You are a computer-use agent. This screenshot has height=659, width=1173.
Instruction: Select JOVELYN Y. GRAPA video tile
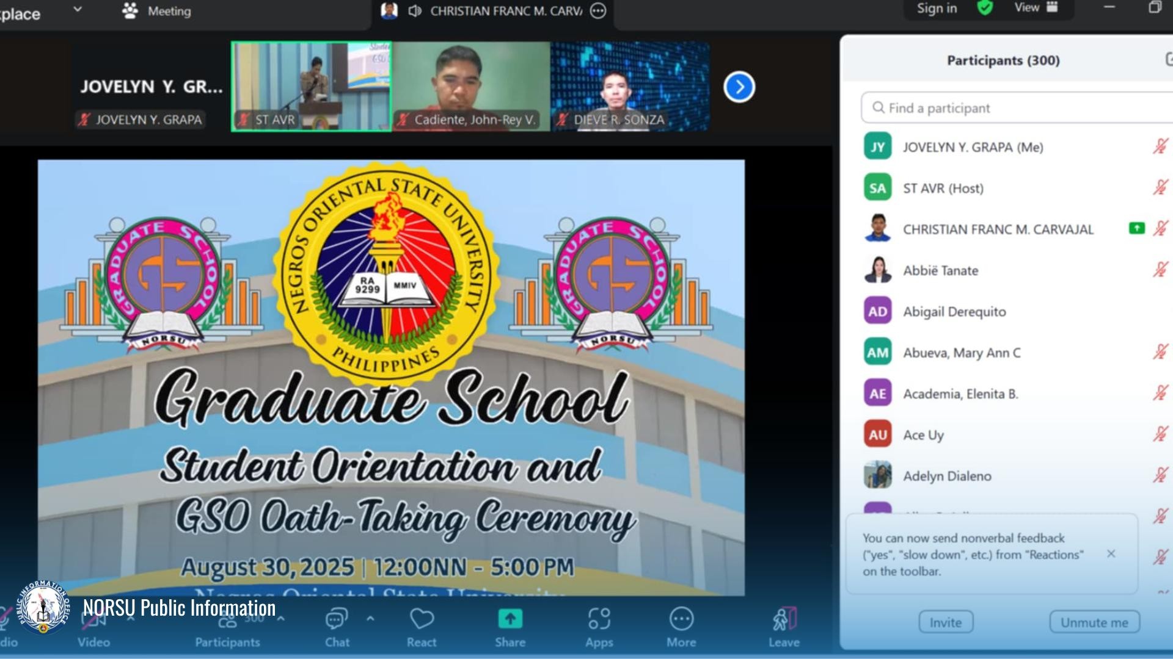click(x=151, y=87)
